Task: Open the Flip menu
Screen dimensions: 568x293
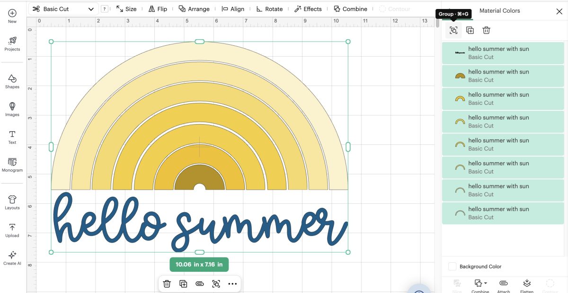Action: coord(158,9)
